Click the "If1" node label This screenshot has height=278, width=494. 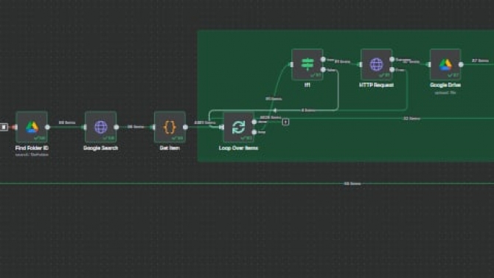tap(307, 85)
